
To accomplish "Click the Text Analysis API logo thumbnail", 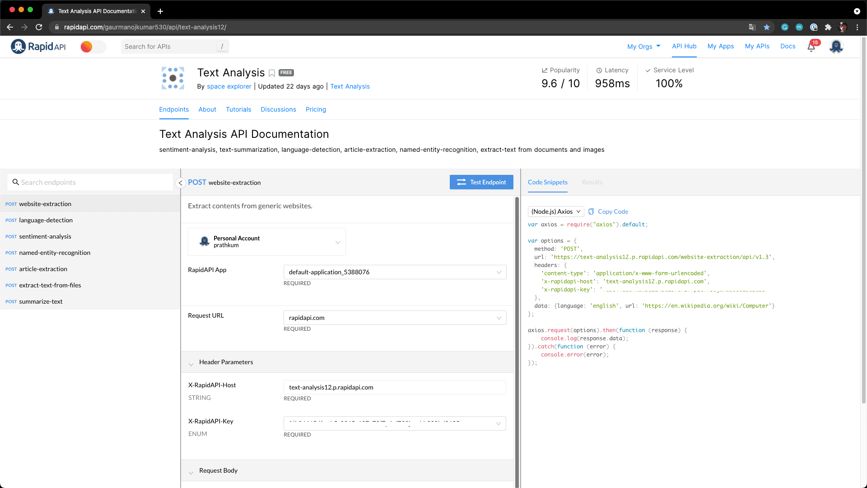I will 173,78.
